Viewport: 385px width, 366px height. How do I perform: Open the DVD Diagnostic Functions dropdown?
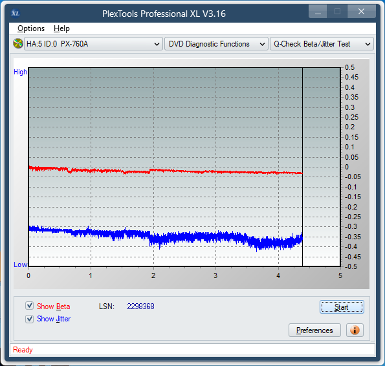(x=216, y=44)
